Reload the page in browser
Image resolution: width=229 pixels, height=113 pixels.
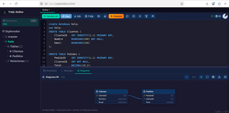point(16,4)
